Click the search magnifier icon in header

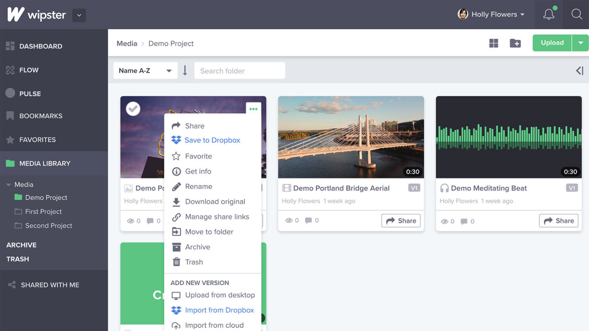pos(576,15)
